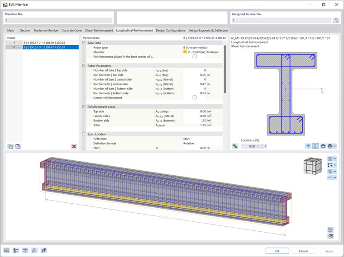This screenshot has height=257, width=344.
Task: Pick line graphically next to Assigned Line No.
Action: pyautogui.click(x=336, y=20)
